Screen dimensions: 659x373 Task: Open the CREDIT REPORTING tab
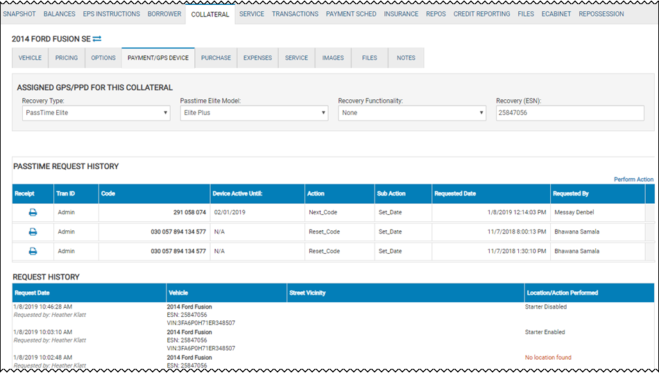(x=481, y=14)
